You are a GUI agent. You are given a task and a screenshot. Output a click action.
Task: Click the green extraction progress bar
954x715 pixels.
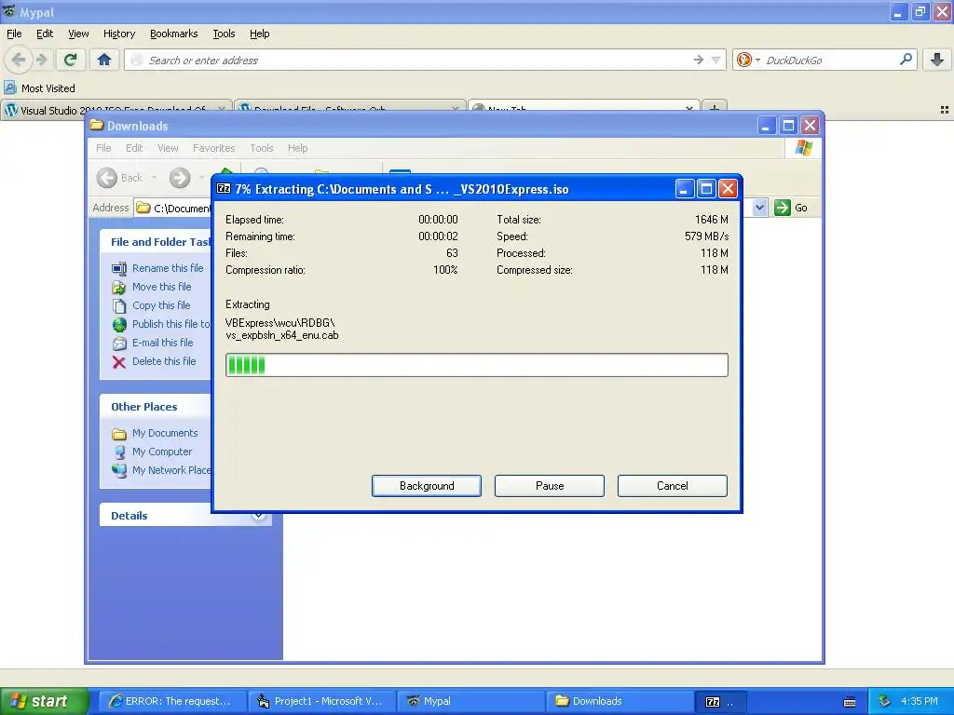click(x=476, y=365)
